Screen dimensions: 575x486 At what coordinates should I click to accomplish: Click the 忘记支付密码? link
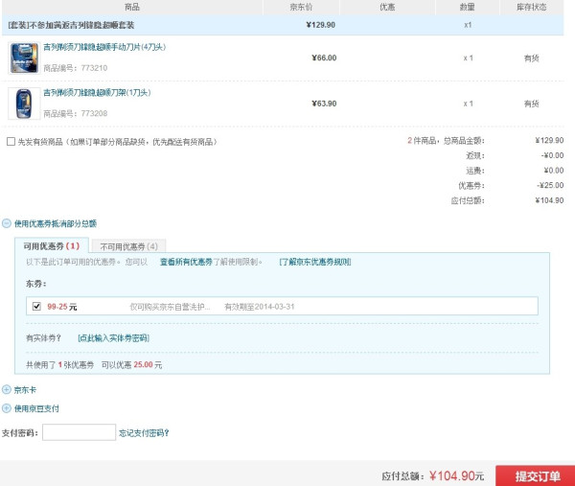click(x=144, y=433)
